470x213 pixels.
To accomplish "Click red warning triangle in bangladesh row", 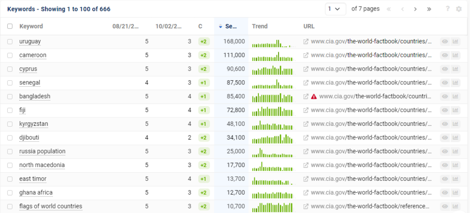I will point(314,96).
